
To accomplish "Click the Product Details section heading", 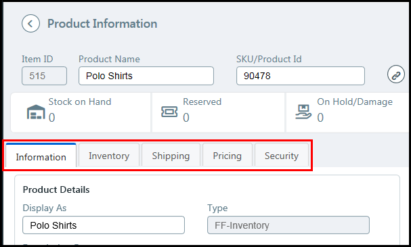I will point(56,189).
